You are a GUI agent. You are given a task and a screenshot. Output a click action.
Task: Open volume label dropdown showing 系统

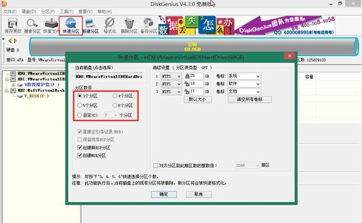(244, 76)
